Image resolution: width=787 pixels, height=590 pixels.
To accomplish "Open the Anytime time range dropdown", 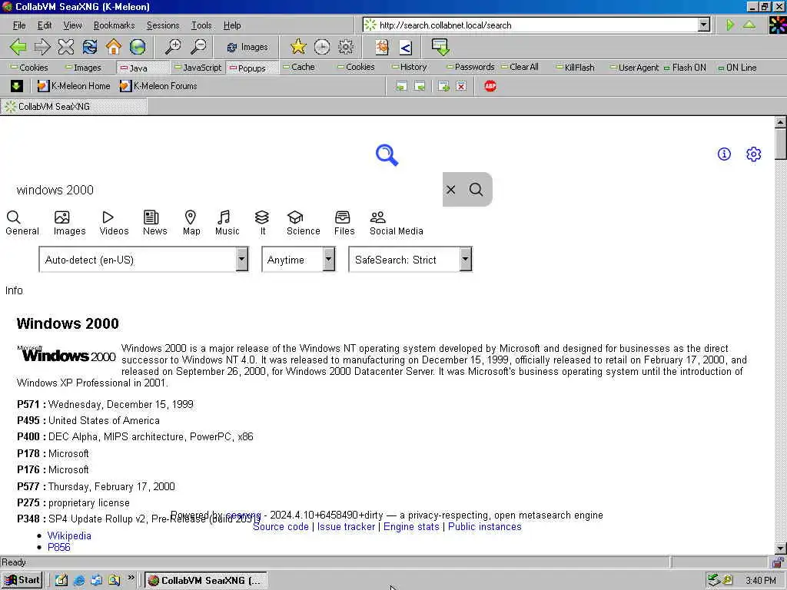I will point(298,260).
